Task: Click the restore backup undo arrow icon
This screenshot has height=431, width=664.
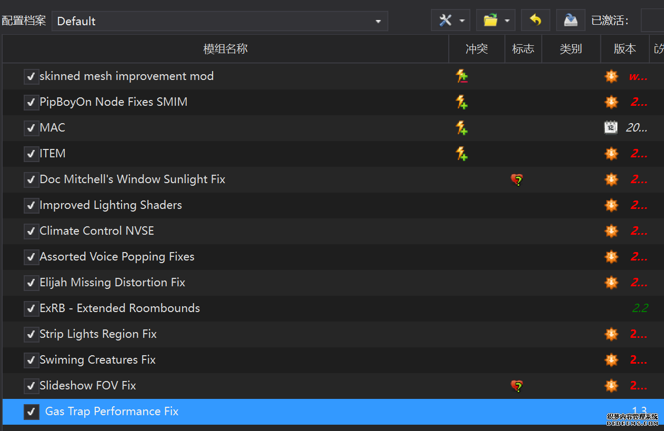Action: tap(535, 21)
